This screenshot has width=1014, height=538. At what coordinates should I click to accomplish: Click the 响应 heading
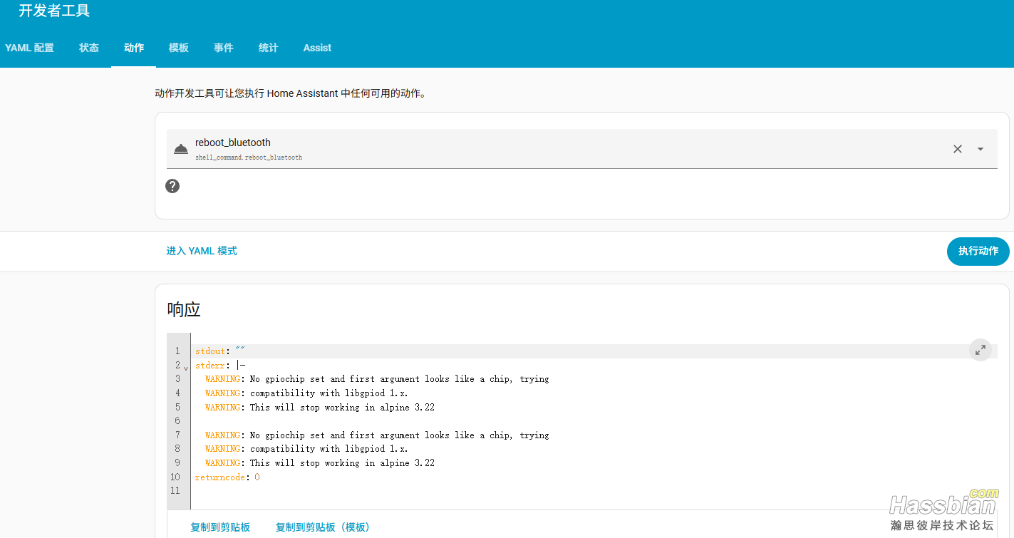(184, 309)
